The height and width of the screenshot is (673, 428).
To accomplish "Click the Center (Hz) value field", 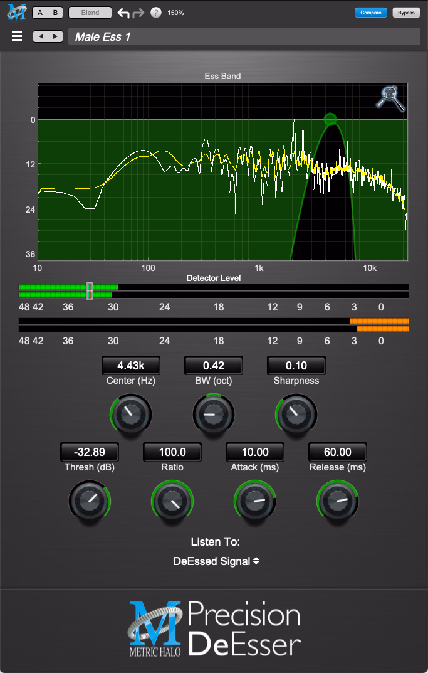I will click(x=131, y=366).
